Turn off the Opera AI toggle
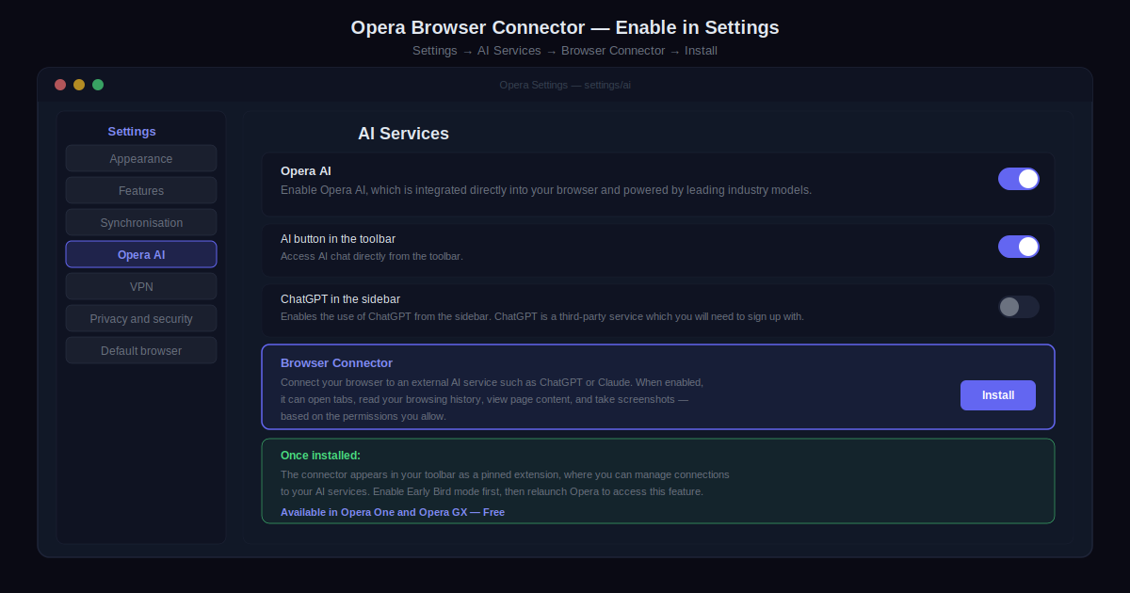Image resolution: width=1130 pixels, height=593 pixels. (1018, 179)
